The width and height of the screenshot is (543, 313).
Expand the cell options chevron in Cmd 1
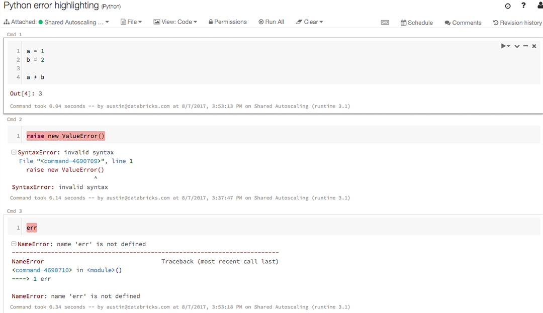tap(517, 46)
